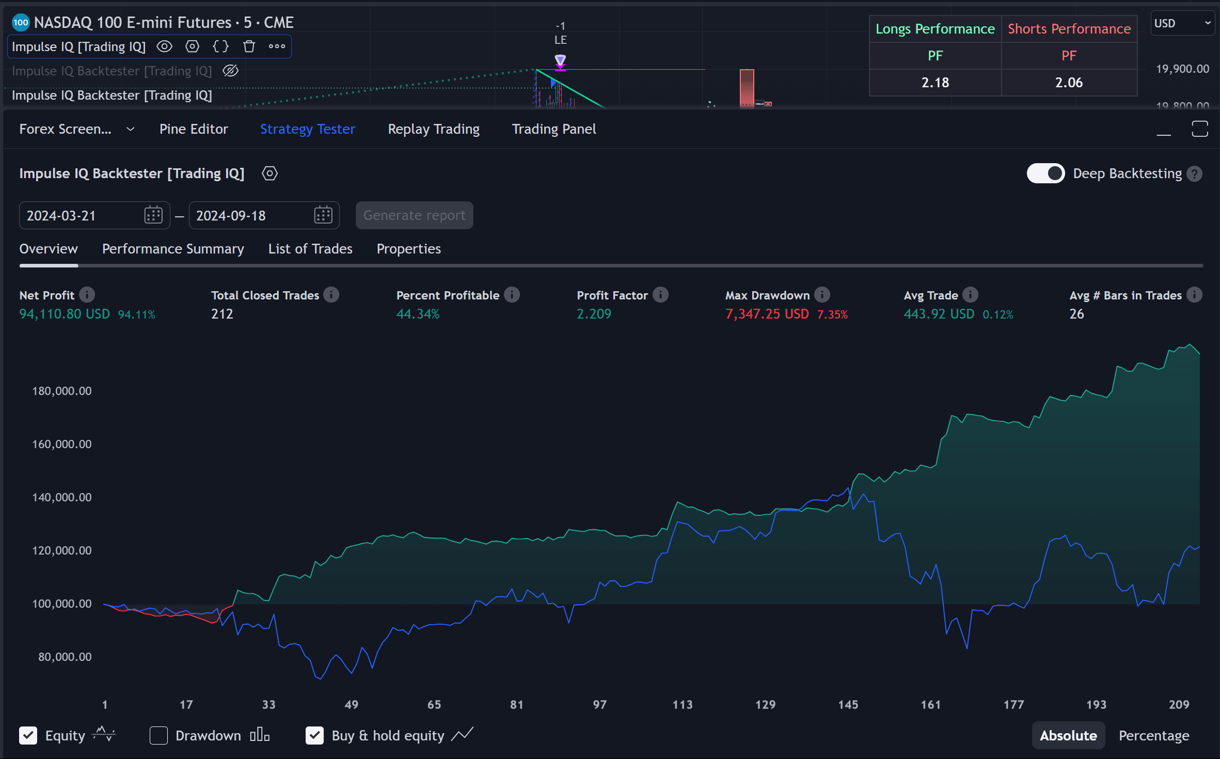Screen dimensions: 1220x759
Task: Click the Shorts Performance table header
Action: 1069,29
